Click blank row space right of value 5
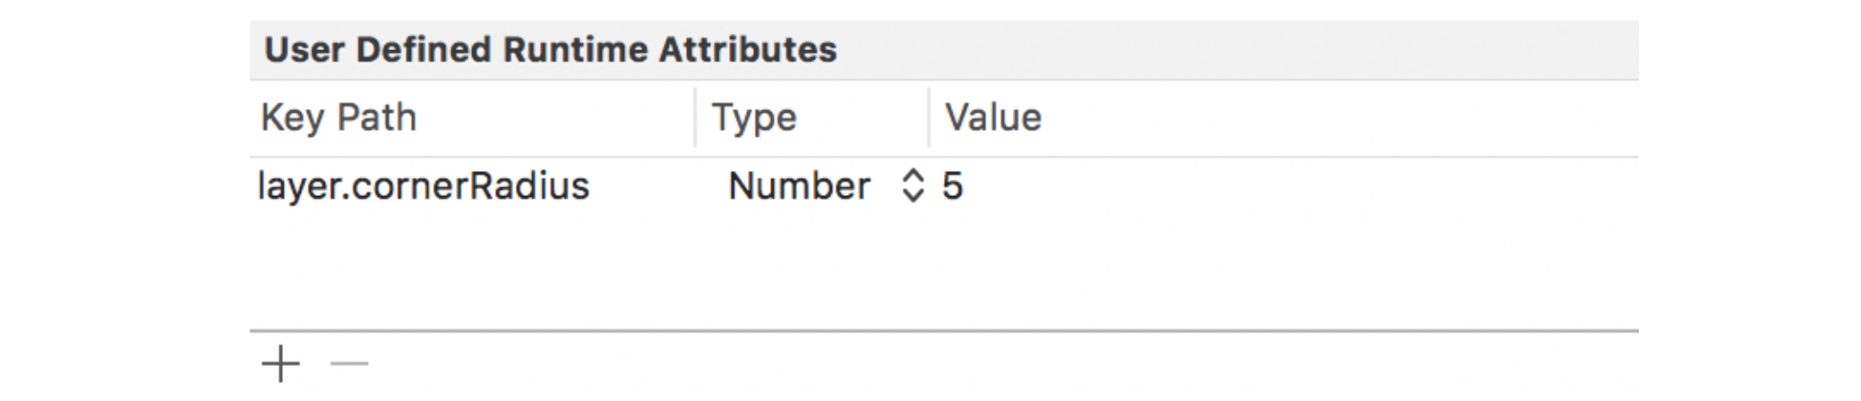 point(1299,186)
